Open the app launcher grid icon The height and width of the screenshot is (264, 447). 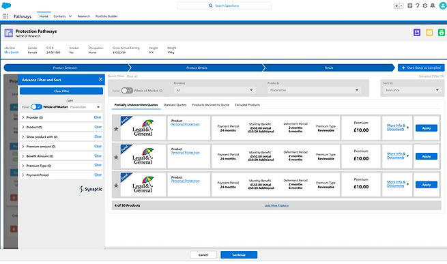[x=5, y=16]
